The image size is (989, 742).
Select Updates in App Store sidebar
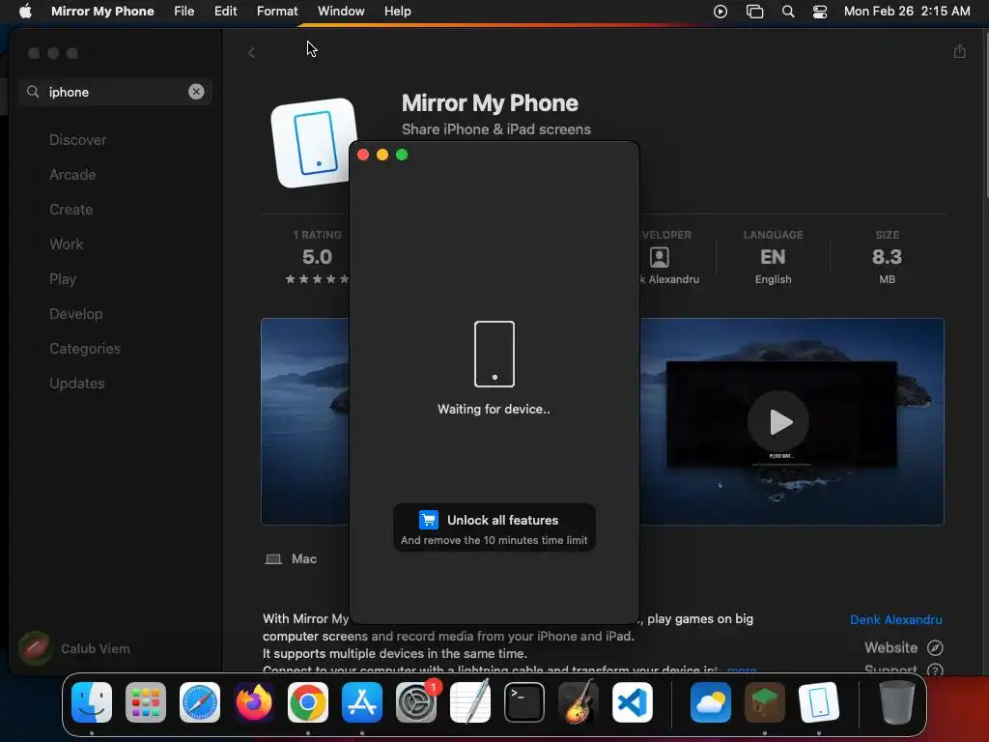click(x=77, y=383)
